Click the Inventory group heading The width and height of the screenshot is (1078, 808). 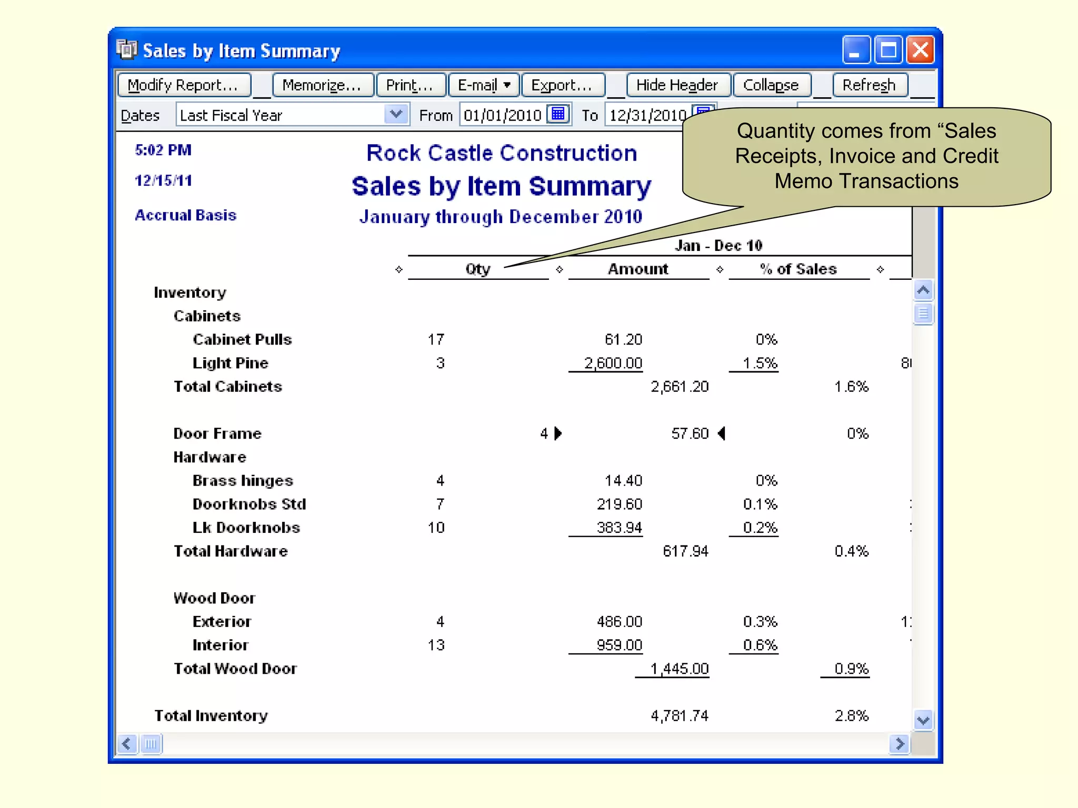tap(190, 292)
